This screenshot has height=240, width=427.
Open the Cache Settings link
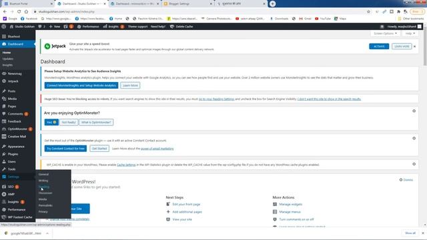126,165
